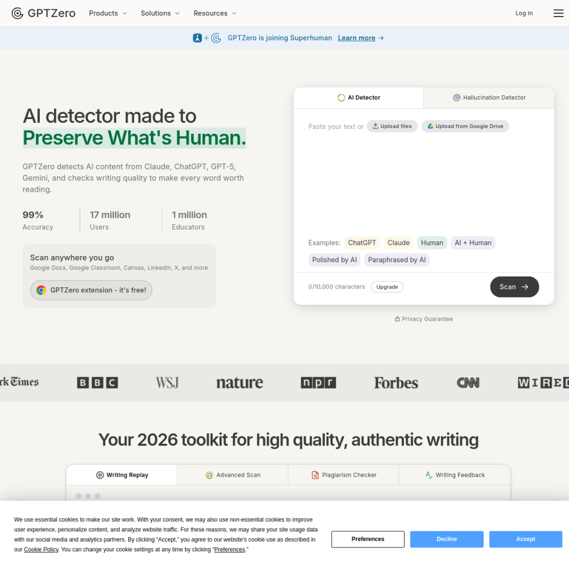Load the Human example
This screenshot has width=569, height=569.
point(432,243)
